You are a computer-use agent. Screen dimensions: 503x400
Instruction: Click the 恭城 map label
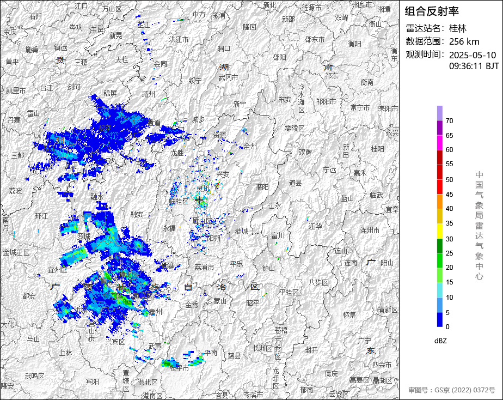pos(242,231)
